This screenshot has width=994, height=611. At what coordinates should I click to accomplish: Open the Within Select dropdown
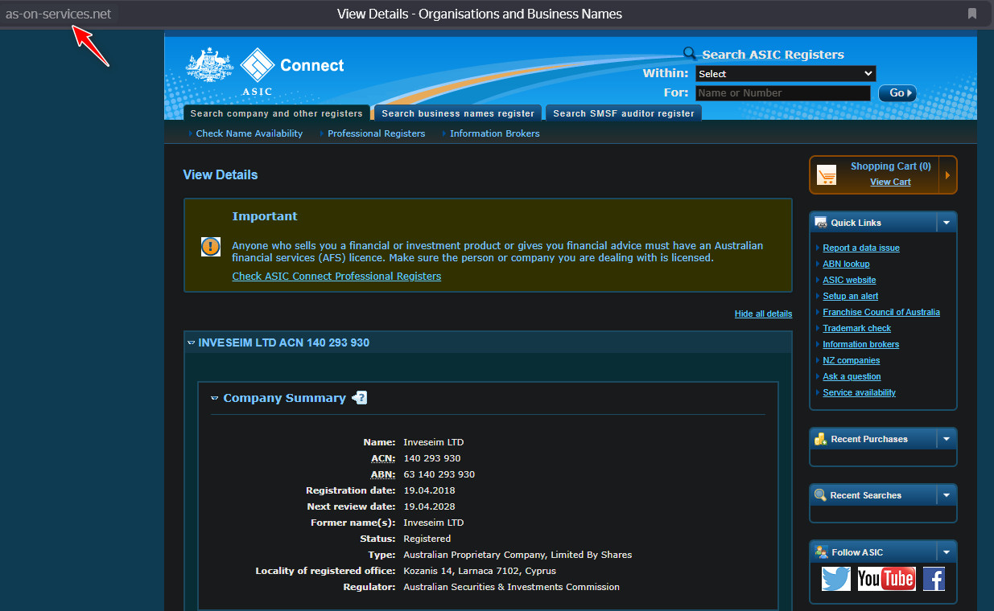click(786, 73)
